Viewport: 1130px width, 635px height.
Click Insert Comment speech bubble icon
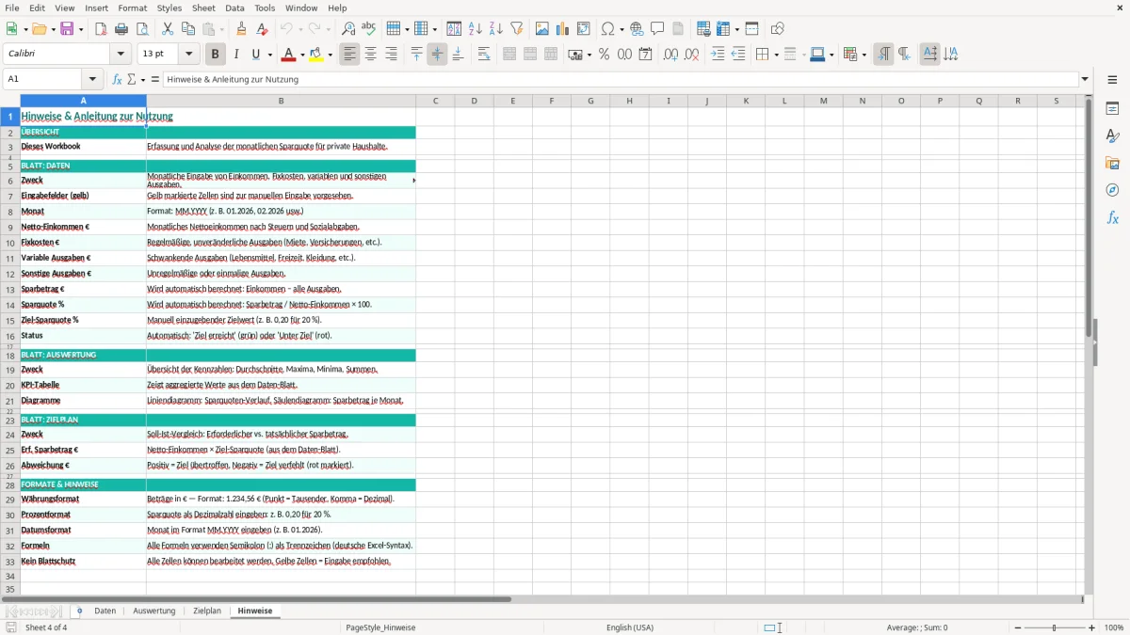point(657,29)
